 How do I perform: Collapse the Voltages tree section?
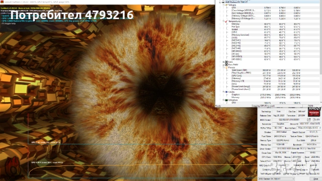(x=223, y=5)
